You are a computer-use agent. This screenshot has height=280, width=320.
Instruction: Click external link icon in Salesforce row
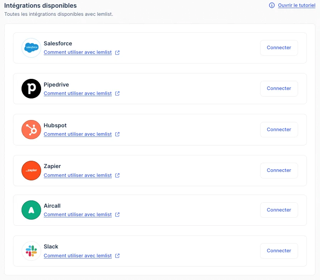click(117, 53)
